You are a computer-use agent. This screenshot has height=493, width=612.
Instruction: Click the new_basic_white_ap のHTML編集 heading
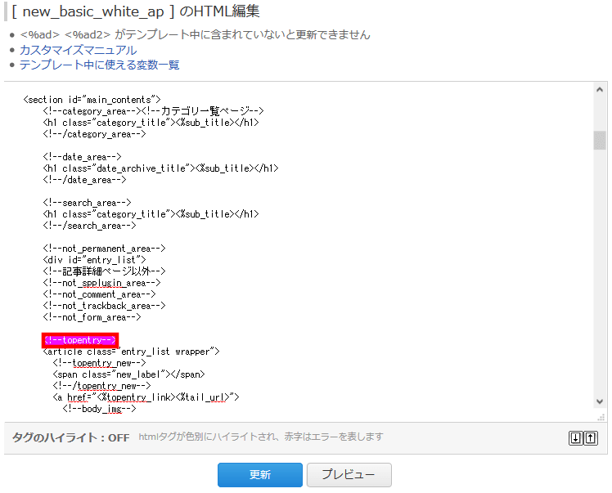click(136, 11)
